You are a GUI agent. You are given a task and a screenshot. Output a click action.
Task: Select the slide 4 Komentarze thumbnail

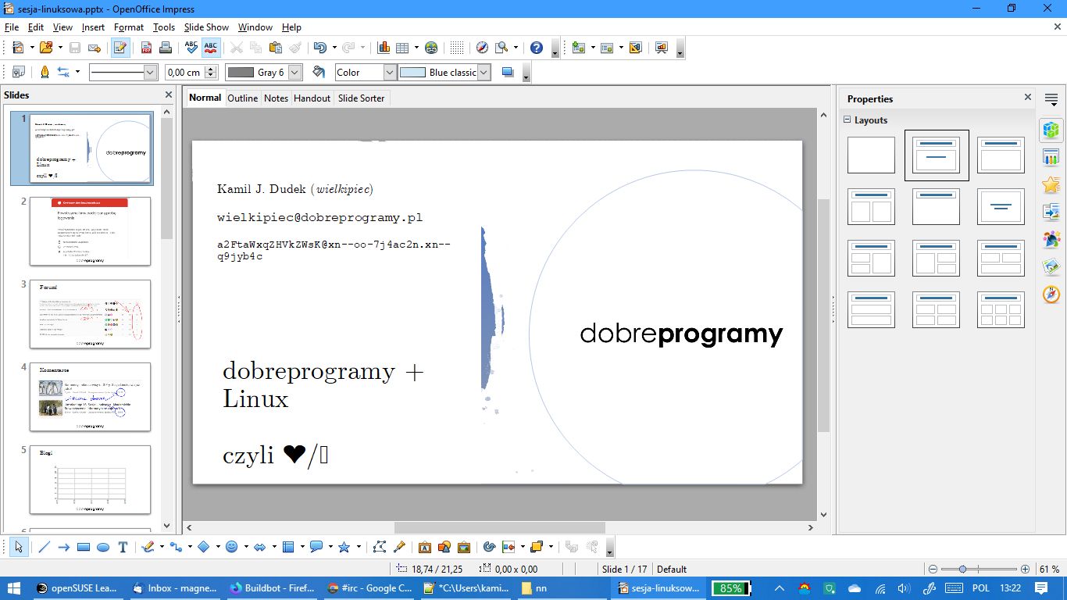(x=90, y=396)
